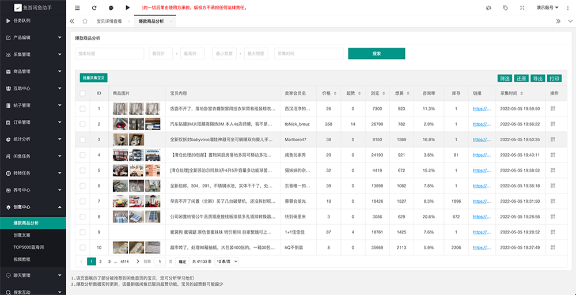Select 爆款商品分析 sidebar item
The image size is (576, 295).
(x=33, y=223)
